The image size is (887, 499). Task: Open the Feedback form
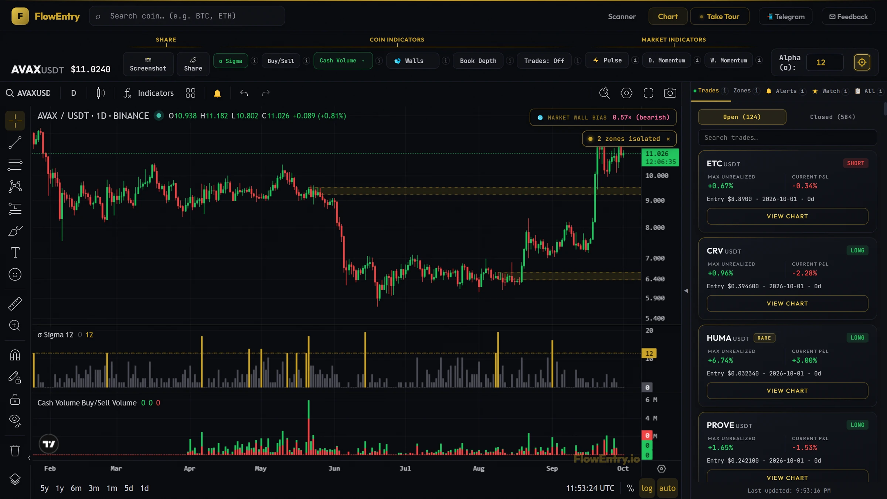click(849, 17)
